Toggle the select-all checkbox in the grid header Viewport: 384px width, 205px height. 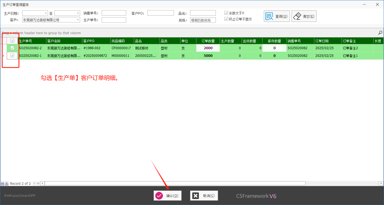point(12,41)
